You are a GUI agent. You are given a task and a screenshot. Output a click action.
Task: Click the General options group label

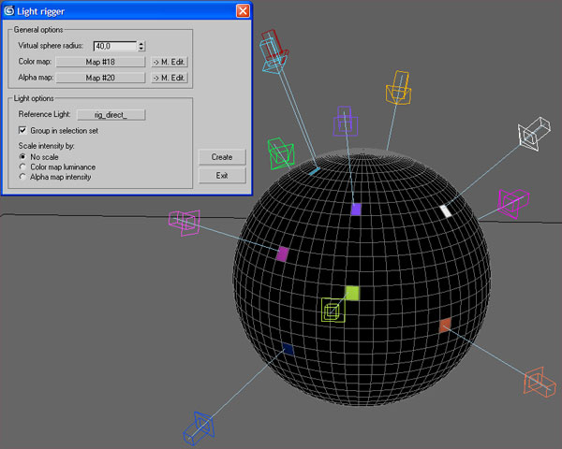[38, 30]
